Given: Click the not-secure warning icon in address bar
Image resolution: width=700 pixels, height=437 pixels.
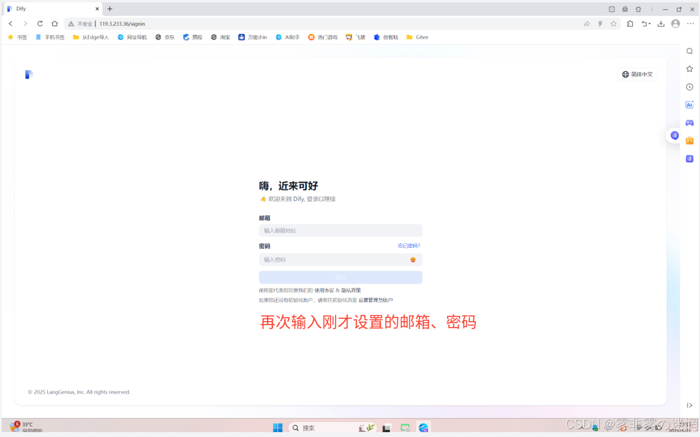Looking at the screenshot, I should (x=71, y=24).
